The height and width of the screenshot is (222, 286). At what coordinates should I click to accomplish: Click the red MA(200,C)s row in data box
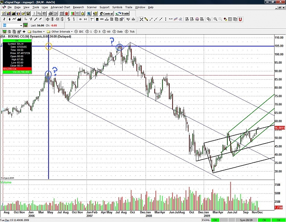click(17, 69)
